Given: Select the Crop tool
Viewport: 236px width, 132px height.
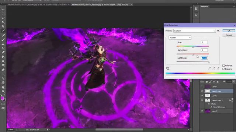Looking at the screenshot, I should pos(3,26).
